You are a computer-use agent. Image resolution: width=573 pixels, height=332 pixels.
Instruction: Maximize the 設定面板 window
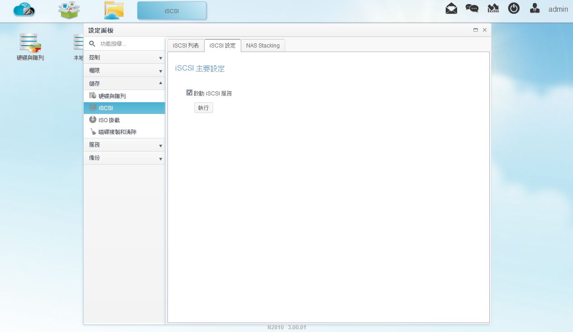476,30
